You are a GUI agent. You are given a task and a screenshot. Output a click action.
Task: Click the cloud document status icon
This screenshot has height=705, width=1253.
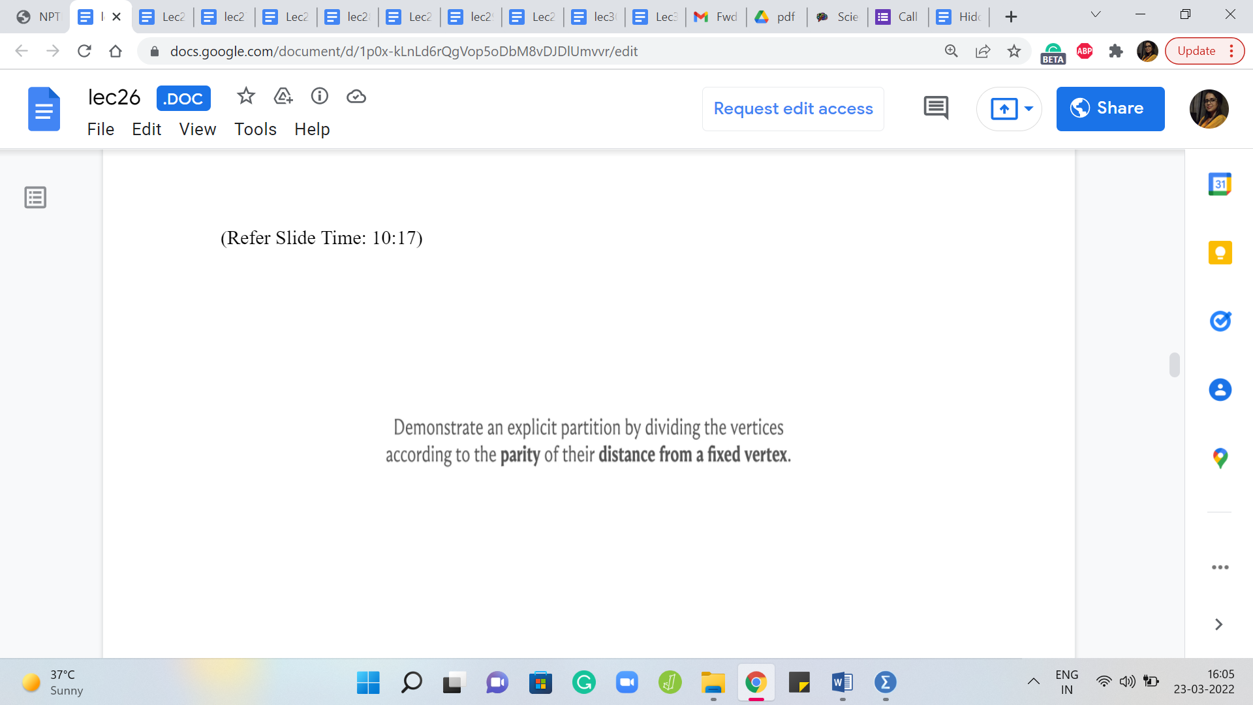coord(356,97)
